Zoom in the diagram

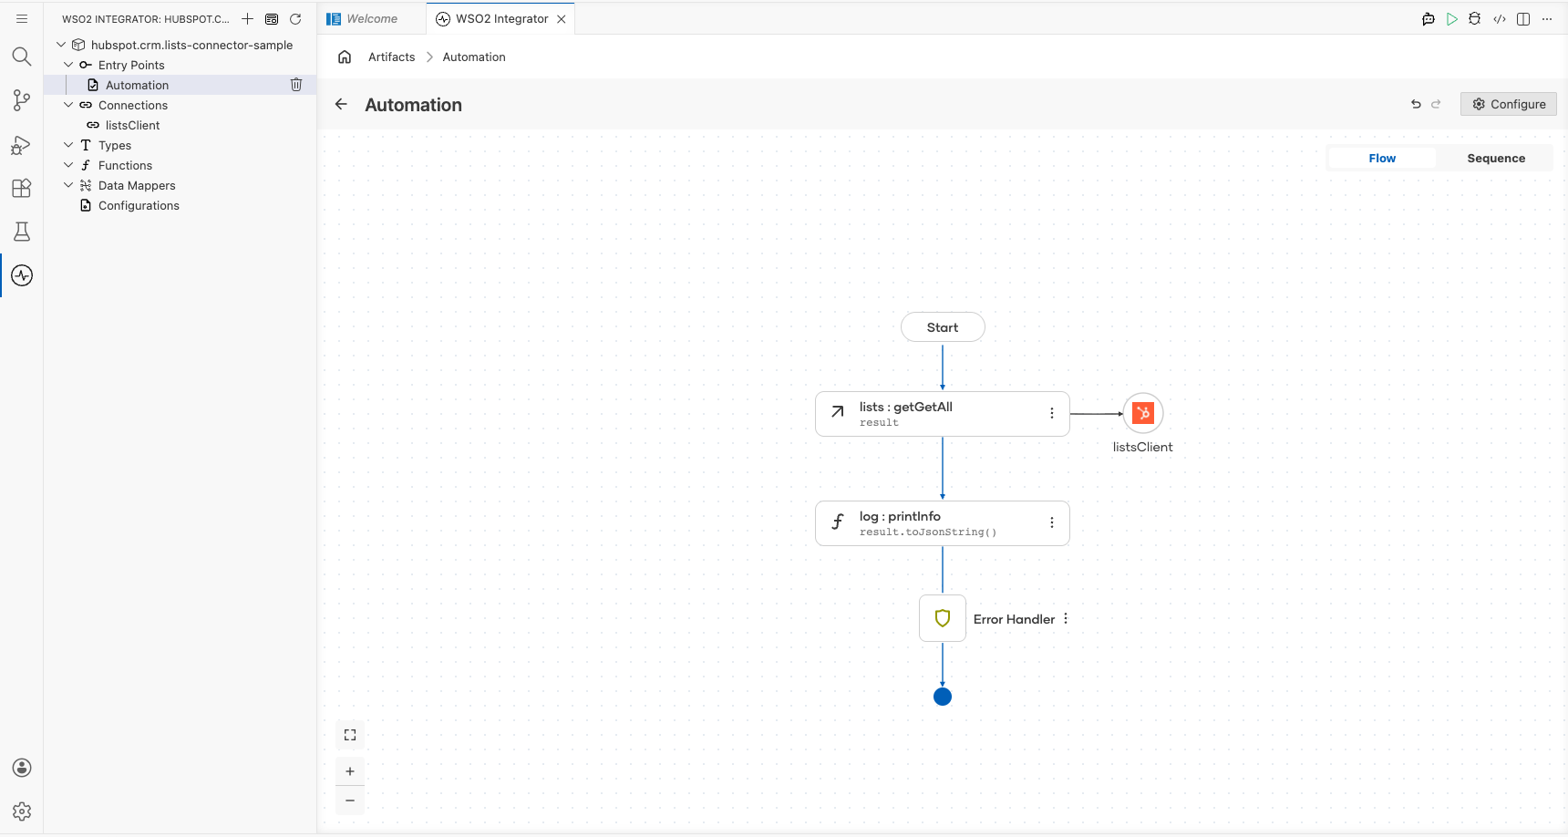[350, 771]
